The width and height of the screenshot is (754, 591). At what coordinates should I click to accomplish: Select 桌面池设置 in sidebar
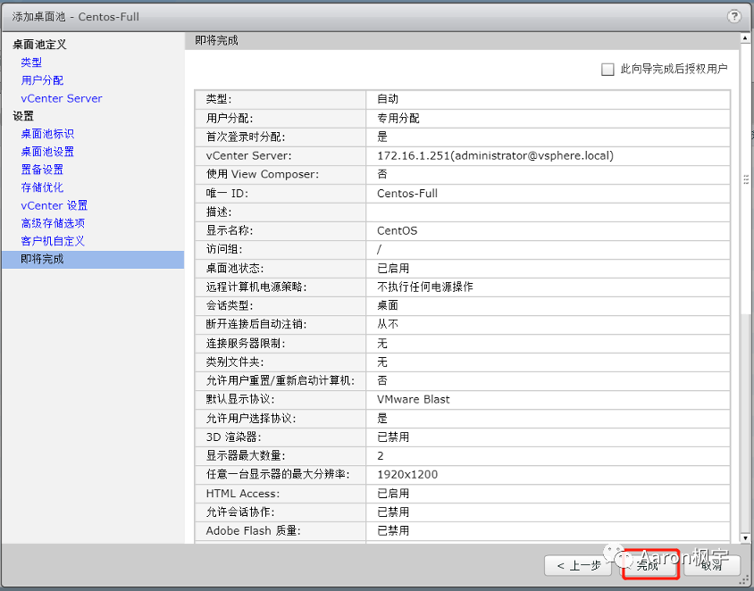coord(47,152)
